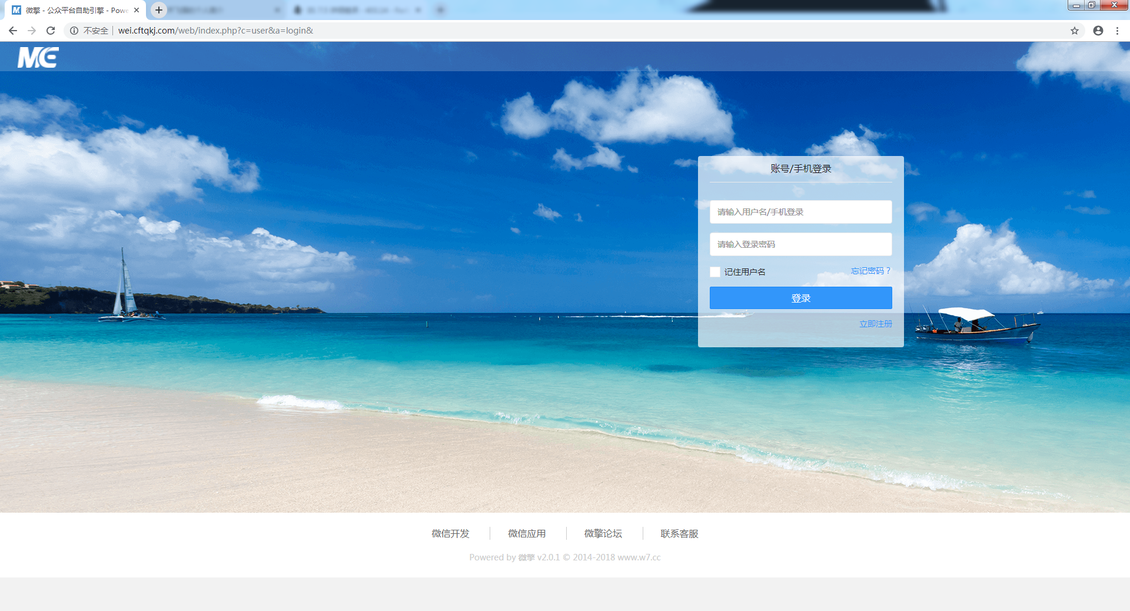Open a new browser tab
This screenshot has height=611, width=1130.
click(159, 10)
